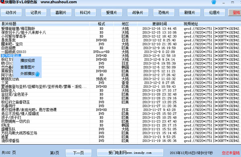Sort by the 地区 column header
The height and width of the screenshot is (157, 241).
125,24
